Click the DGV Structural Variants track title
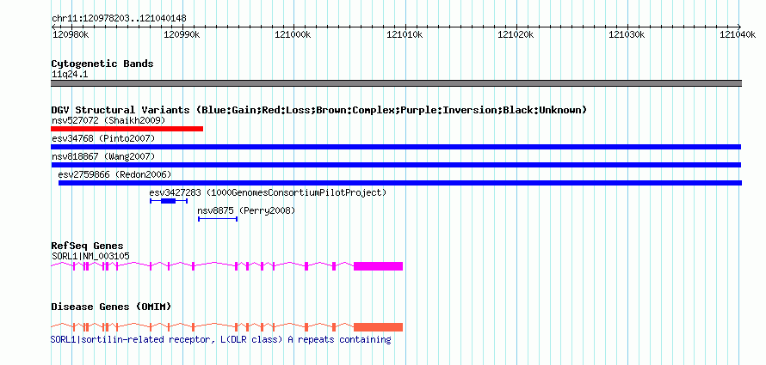Screen dimensions: 766x365 tap(318, 110)
